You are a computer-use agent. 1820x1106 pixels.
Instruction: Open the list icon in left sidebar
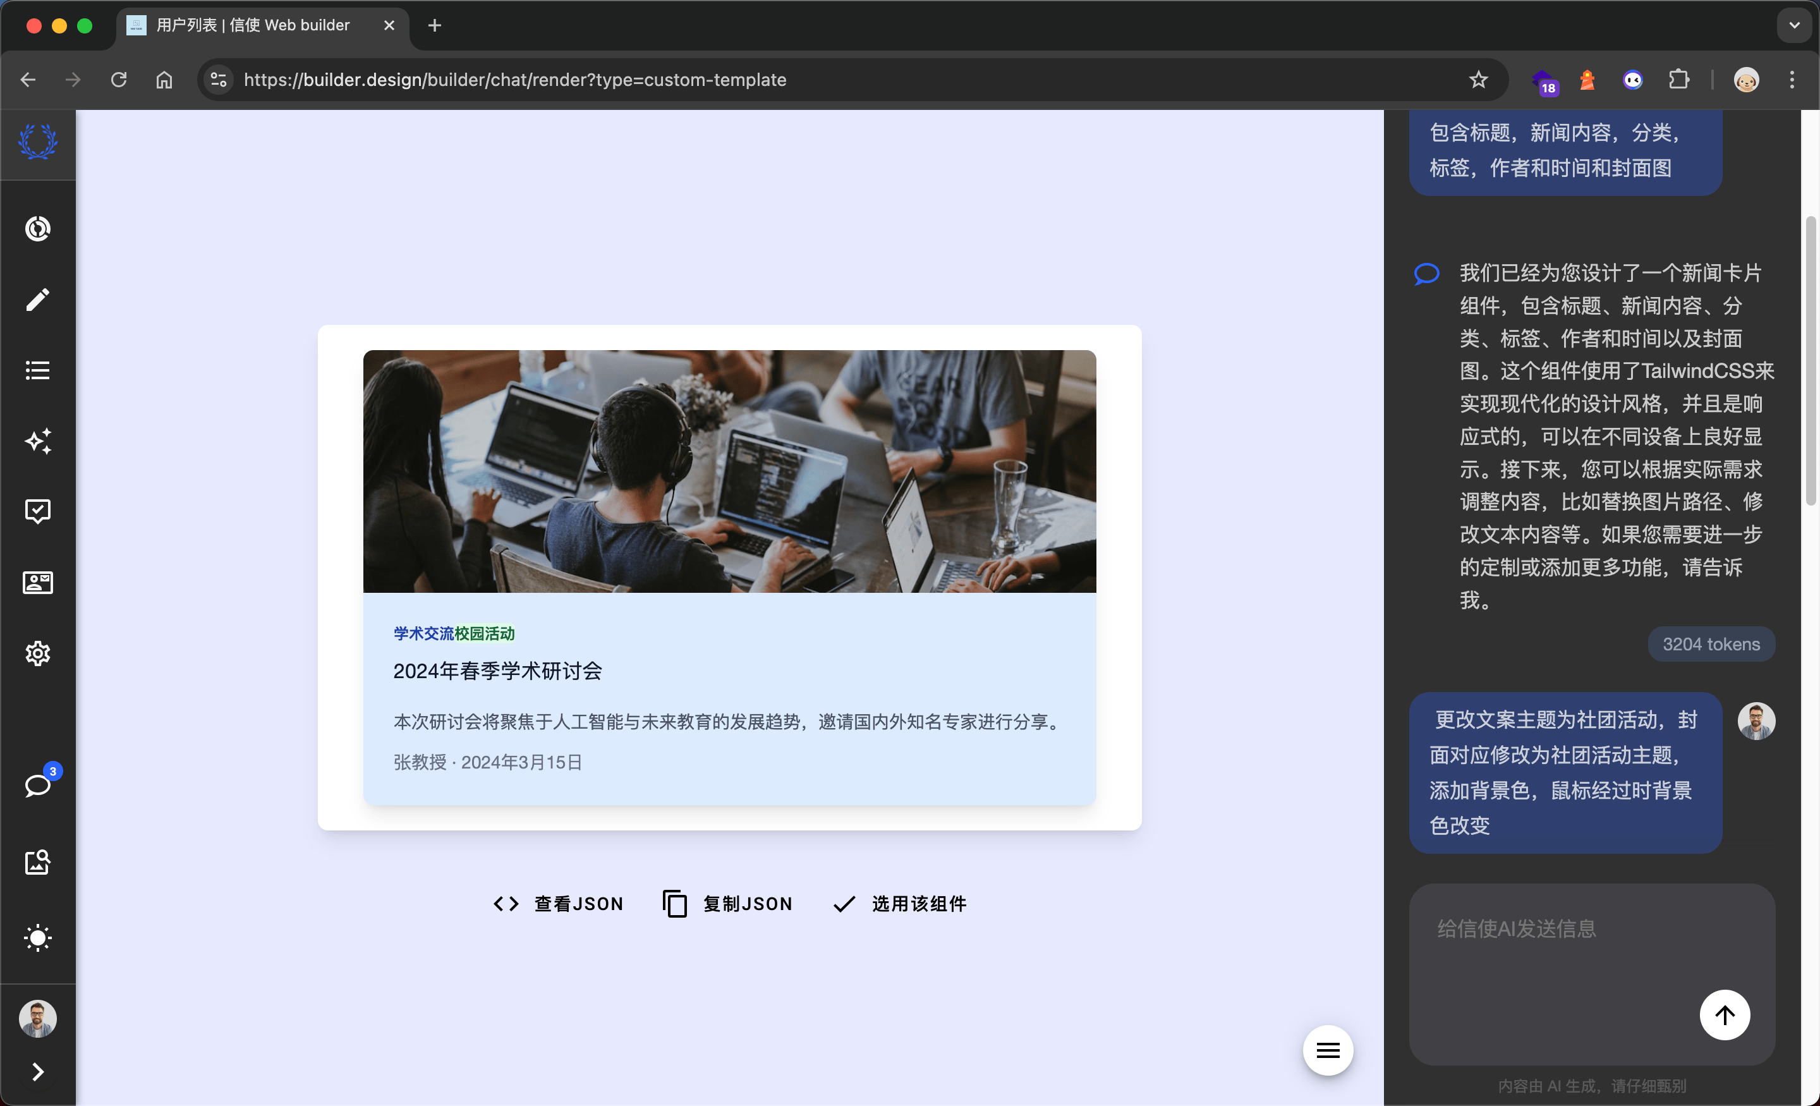[x=38, y=370]
